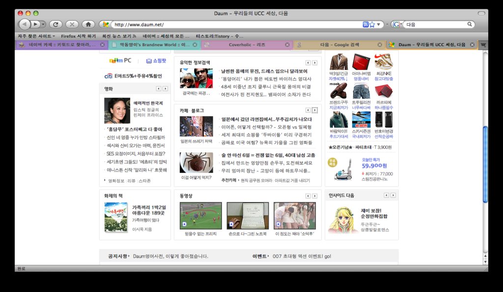Go back with the browser Back button
Screen dimensions: 503x292
25,24
